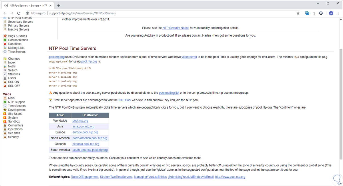The image size is (343, 186).
Task: Open Operations web link
Action: [15, 129]
